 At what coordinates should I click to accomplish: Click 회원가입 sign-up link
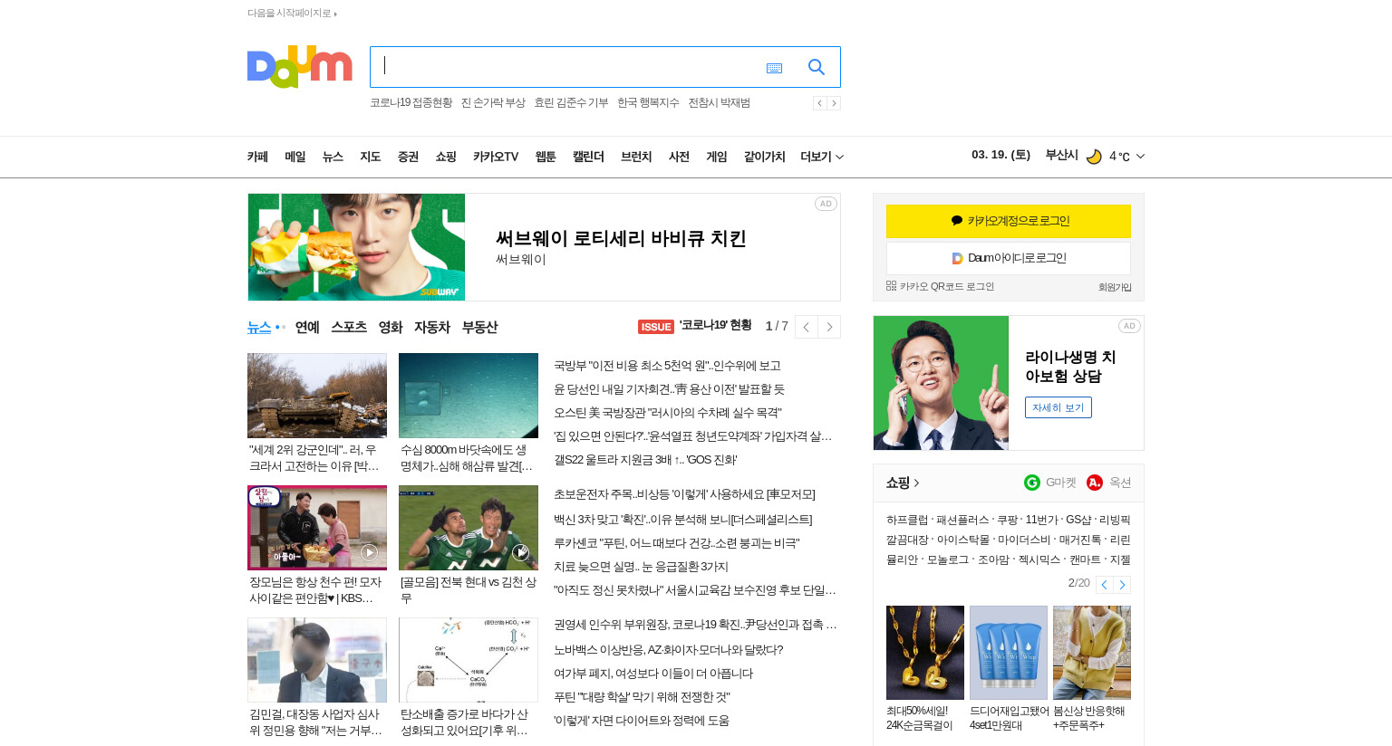point(1115,287)
